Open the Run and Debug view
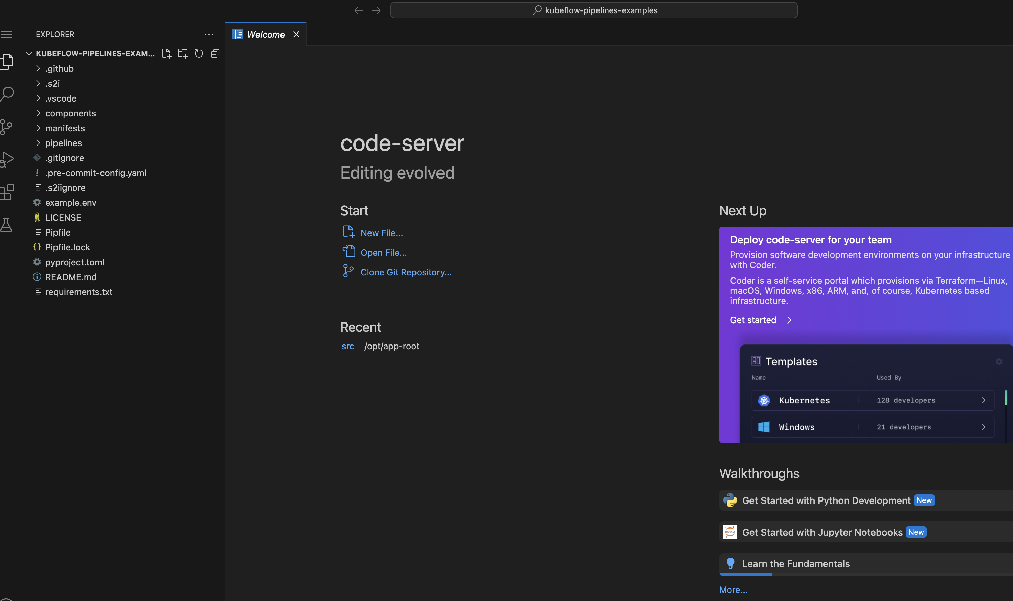The height and width of the screenshot is (601, 1013). tap(6, 160)
